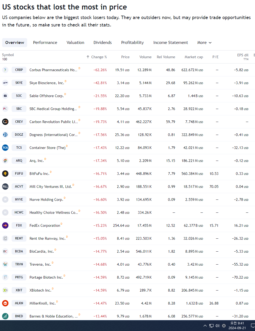The image size is (255, 331).
Task: Click the Dogness logo icon
Action: pyautogui.click(x=5, y=135)
